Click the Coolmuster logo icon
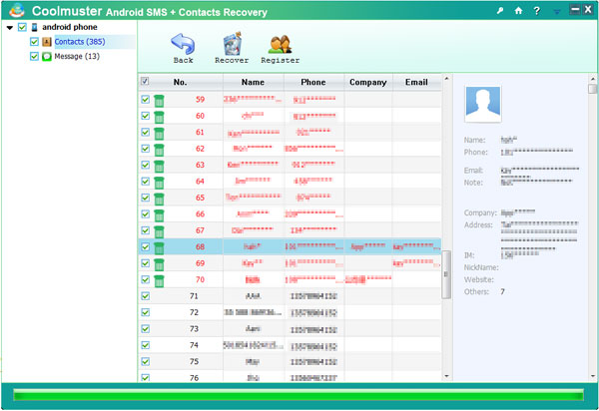Screen dimensions: 599x411 (16, 10)
